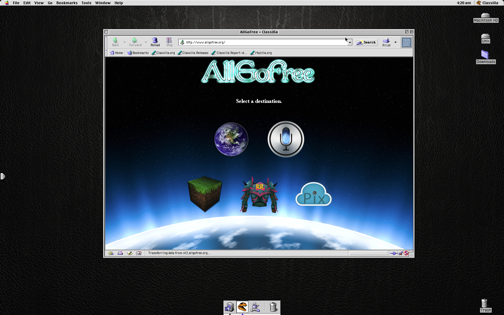Viewport: 504px width, 315px height.
Task: Open the Help menu
Action: 119,3
